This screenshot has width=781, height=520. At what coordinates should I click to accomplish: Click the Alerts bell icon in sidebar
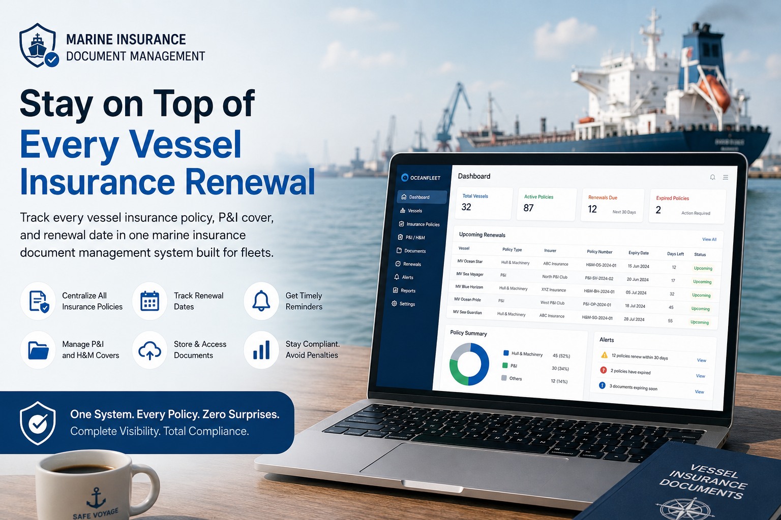point(397,277)
